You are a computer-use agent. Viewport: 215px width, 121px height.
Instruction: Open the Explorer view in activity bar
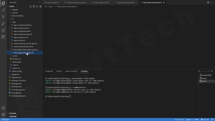pos(3,3)
